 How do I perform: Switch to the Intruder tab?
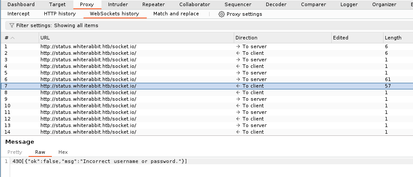point(118,4)
